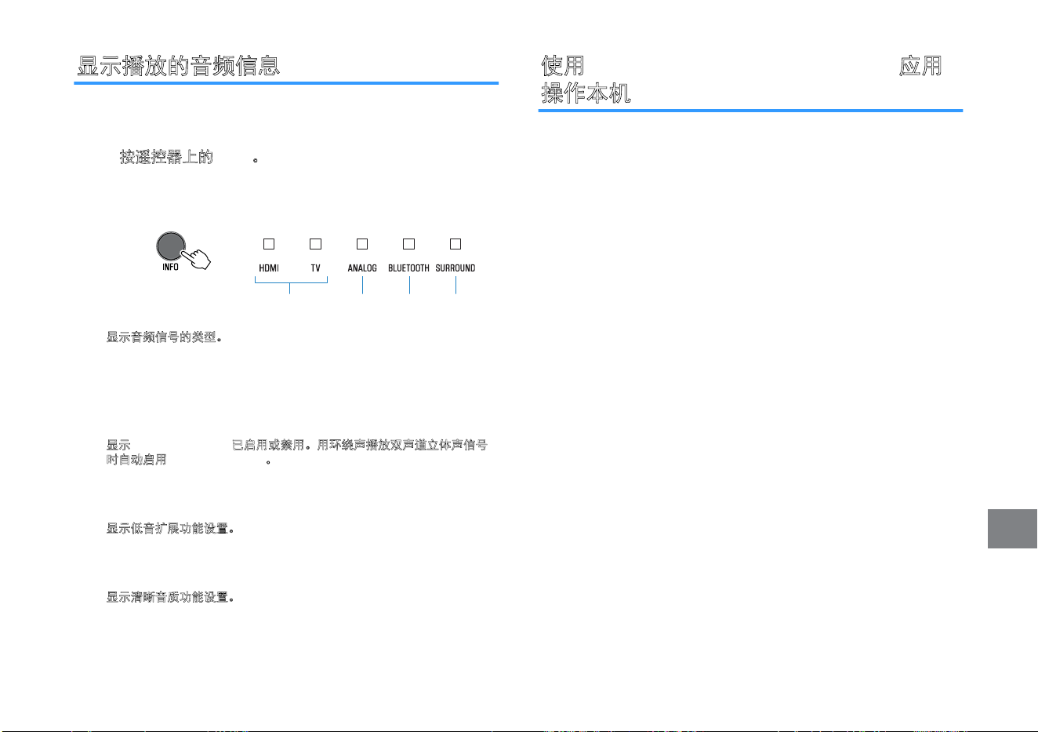Click the INFO label under the button

pyautogui.click(x=170, y=267)
